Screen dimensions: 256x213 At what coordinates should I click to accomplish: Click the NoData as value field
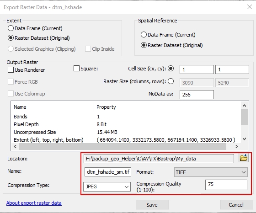[197, 95]
